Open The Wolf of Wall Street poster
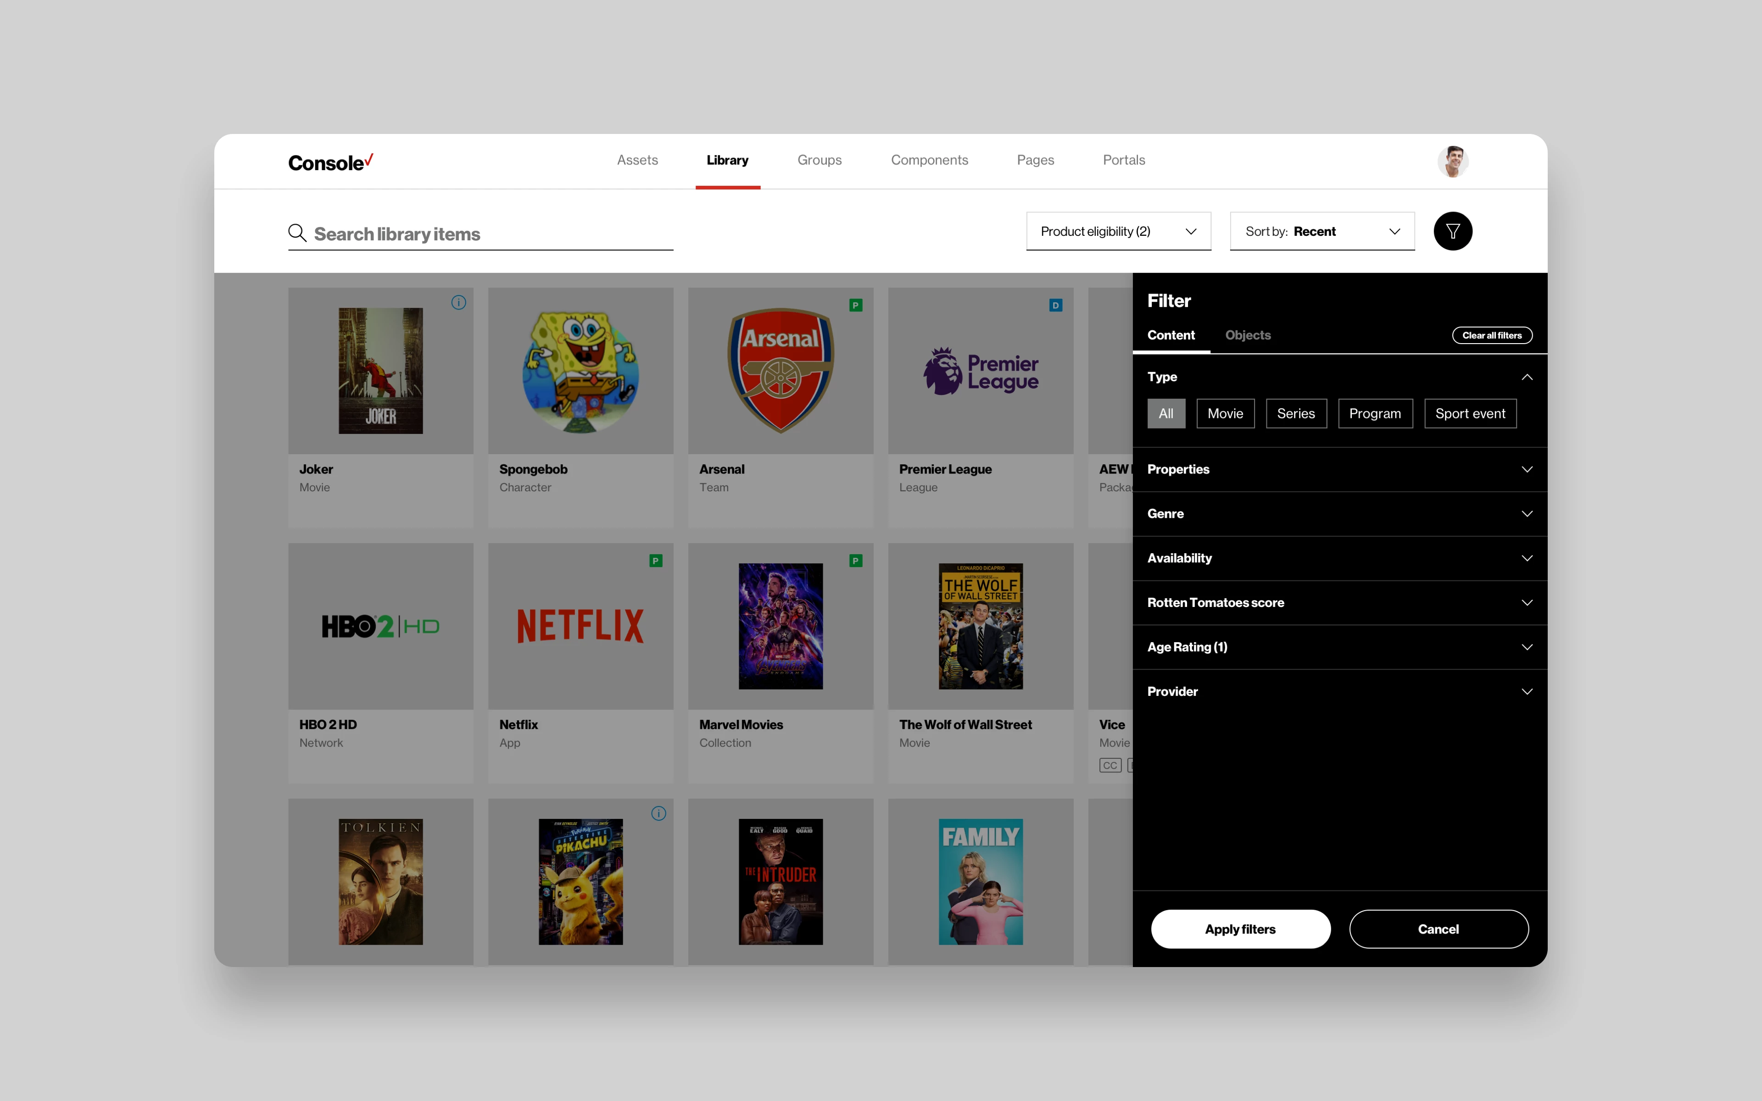 tap(981, 626)
